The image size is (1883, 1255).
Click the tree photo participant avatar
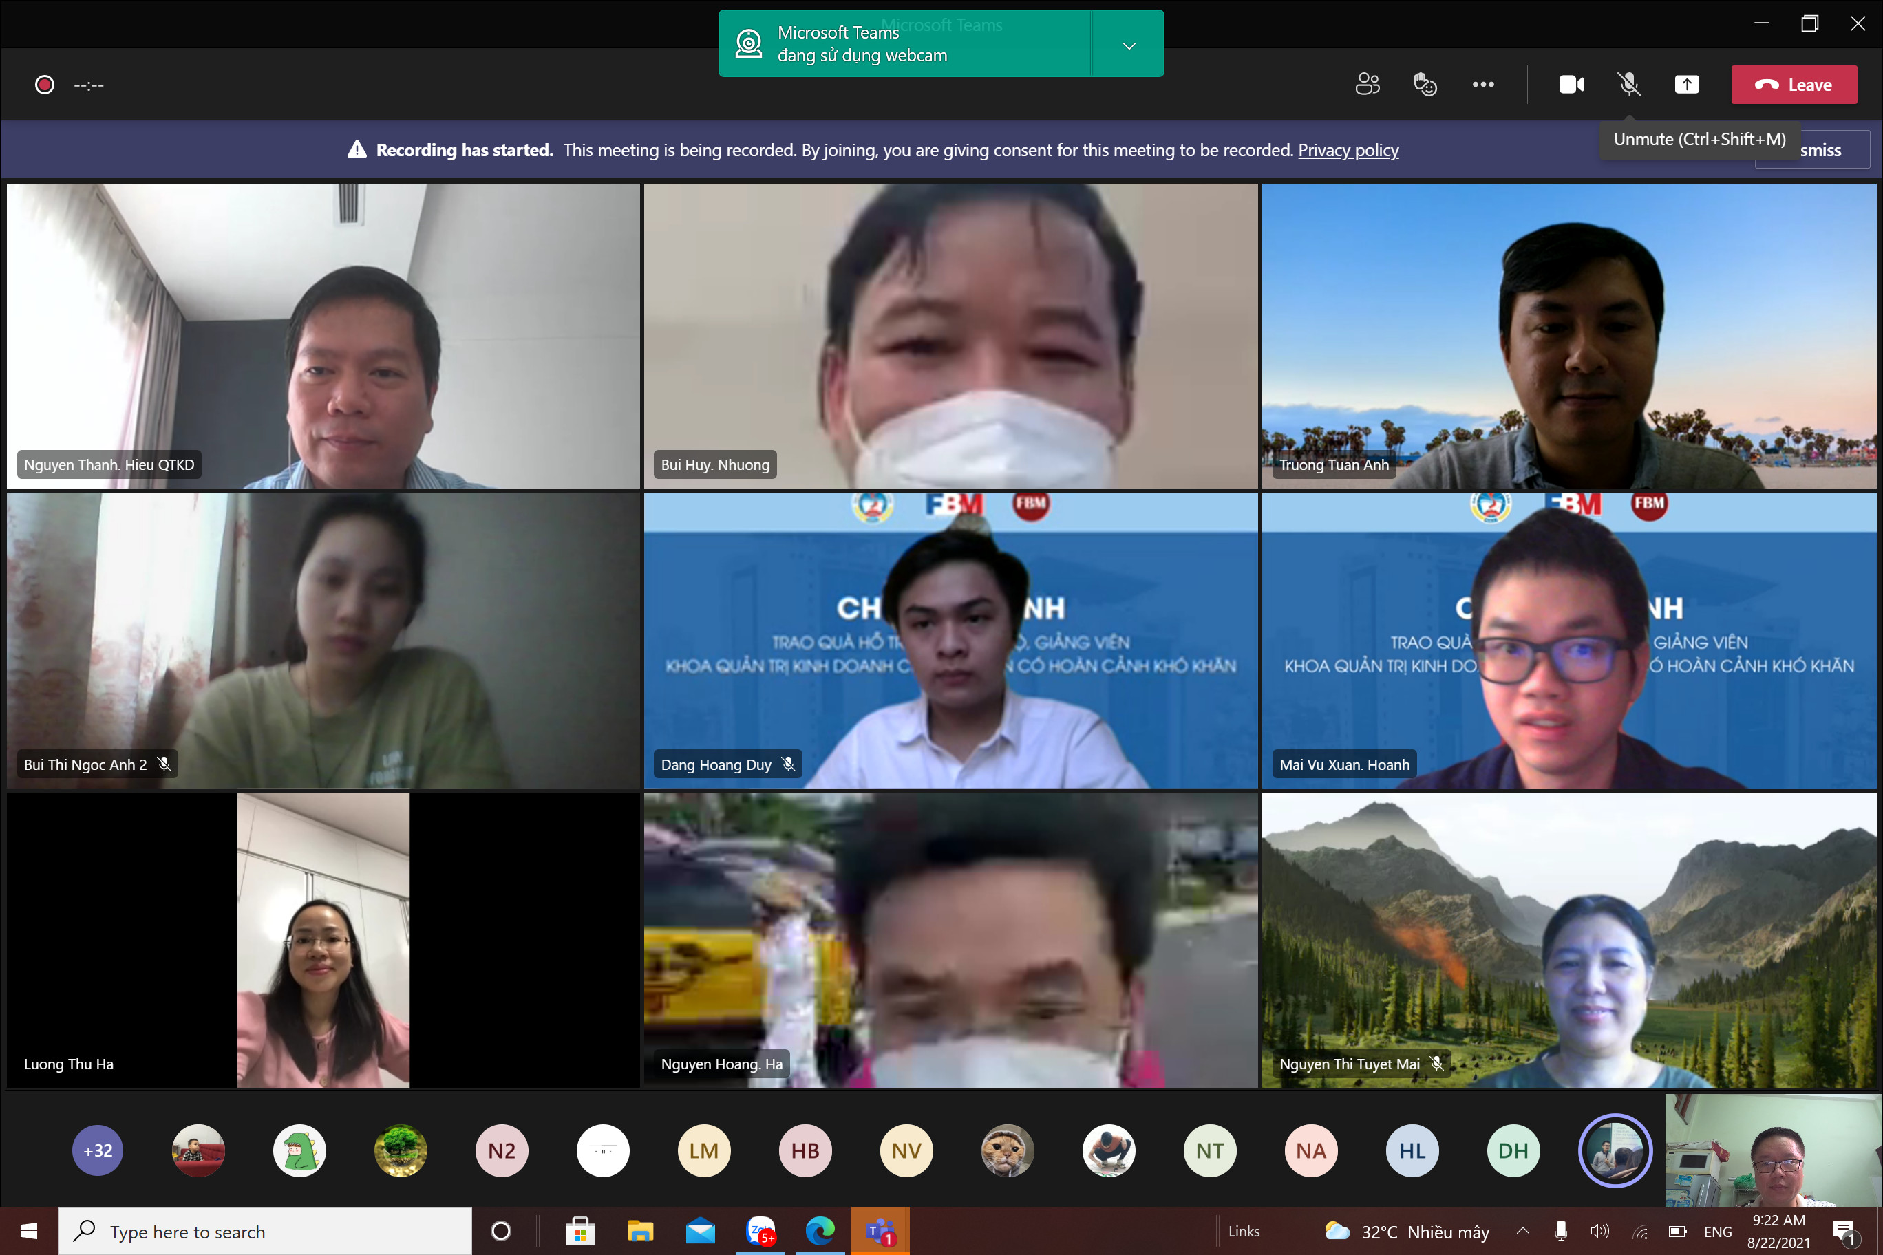click(401, 1150)
